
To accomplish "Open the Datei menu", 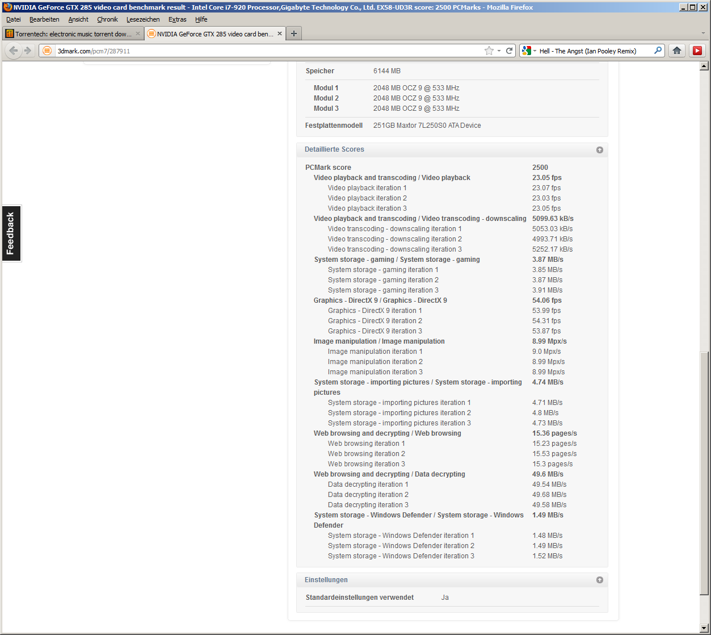I will pos(14,19).
